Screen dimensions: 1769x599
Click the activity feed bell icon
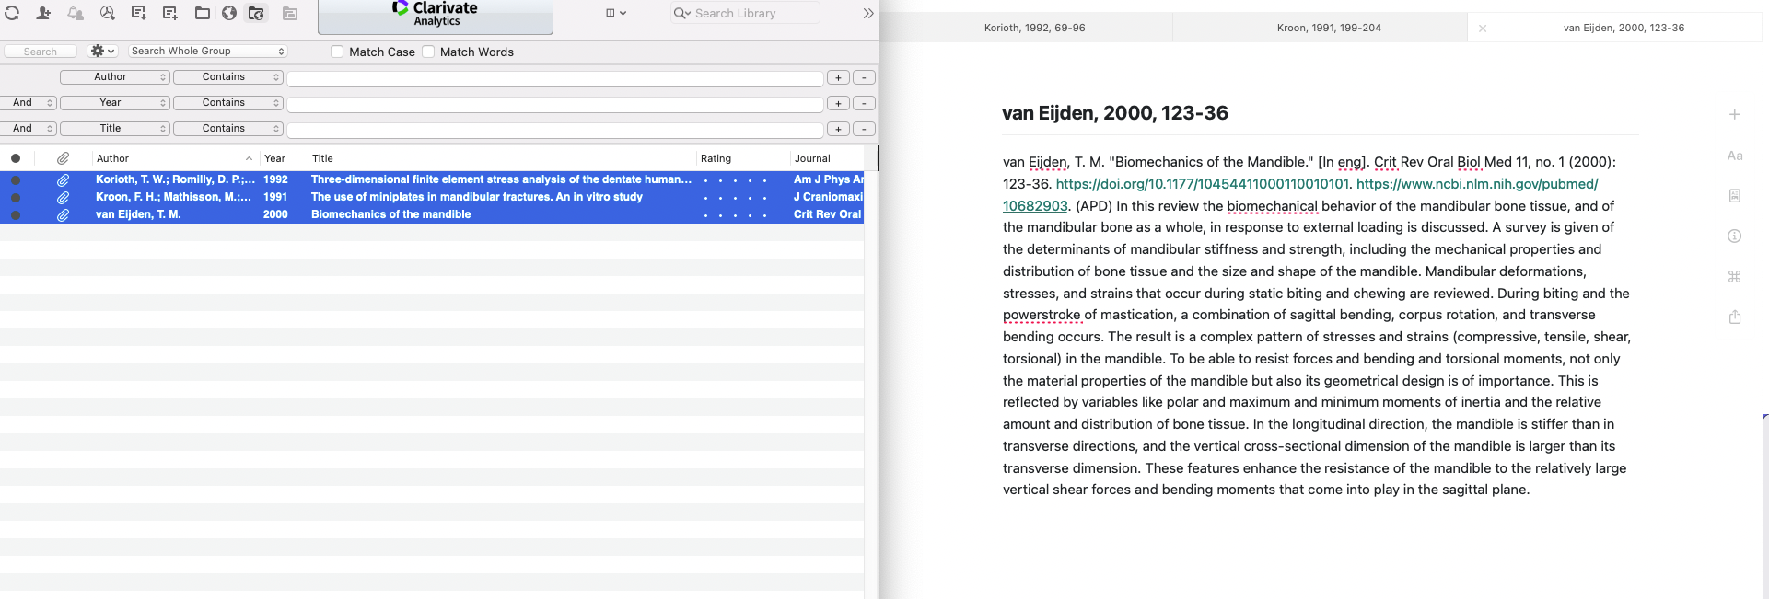pyautogui.click(x=76, y=13)
